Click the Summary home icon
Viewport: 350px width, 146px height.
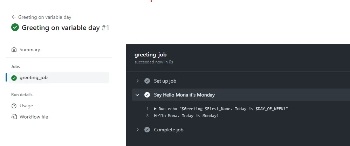14,49
